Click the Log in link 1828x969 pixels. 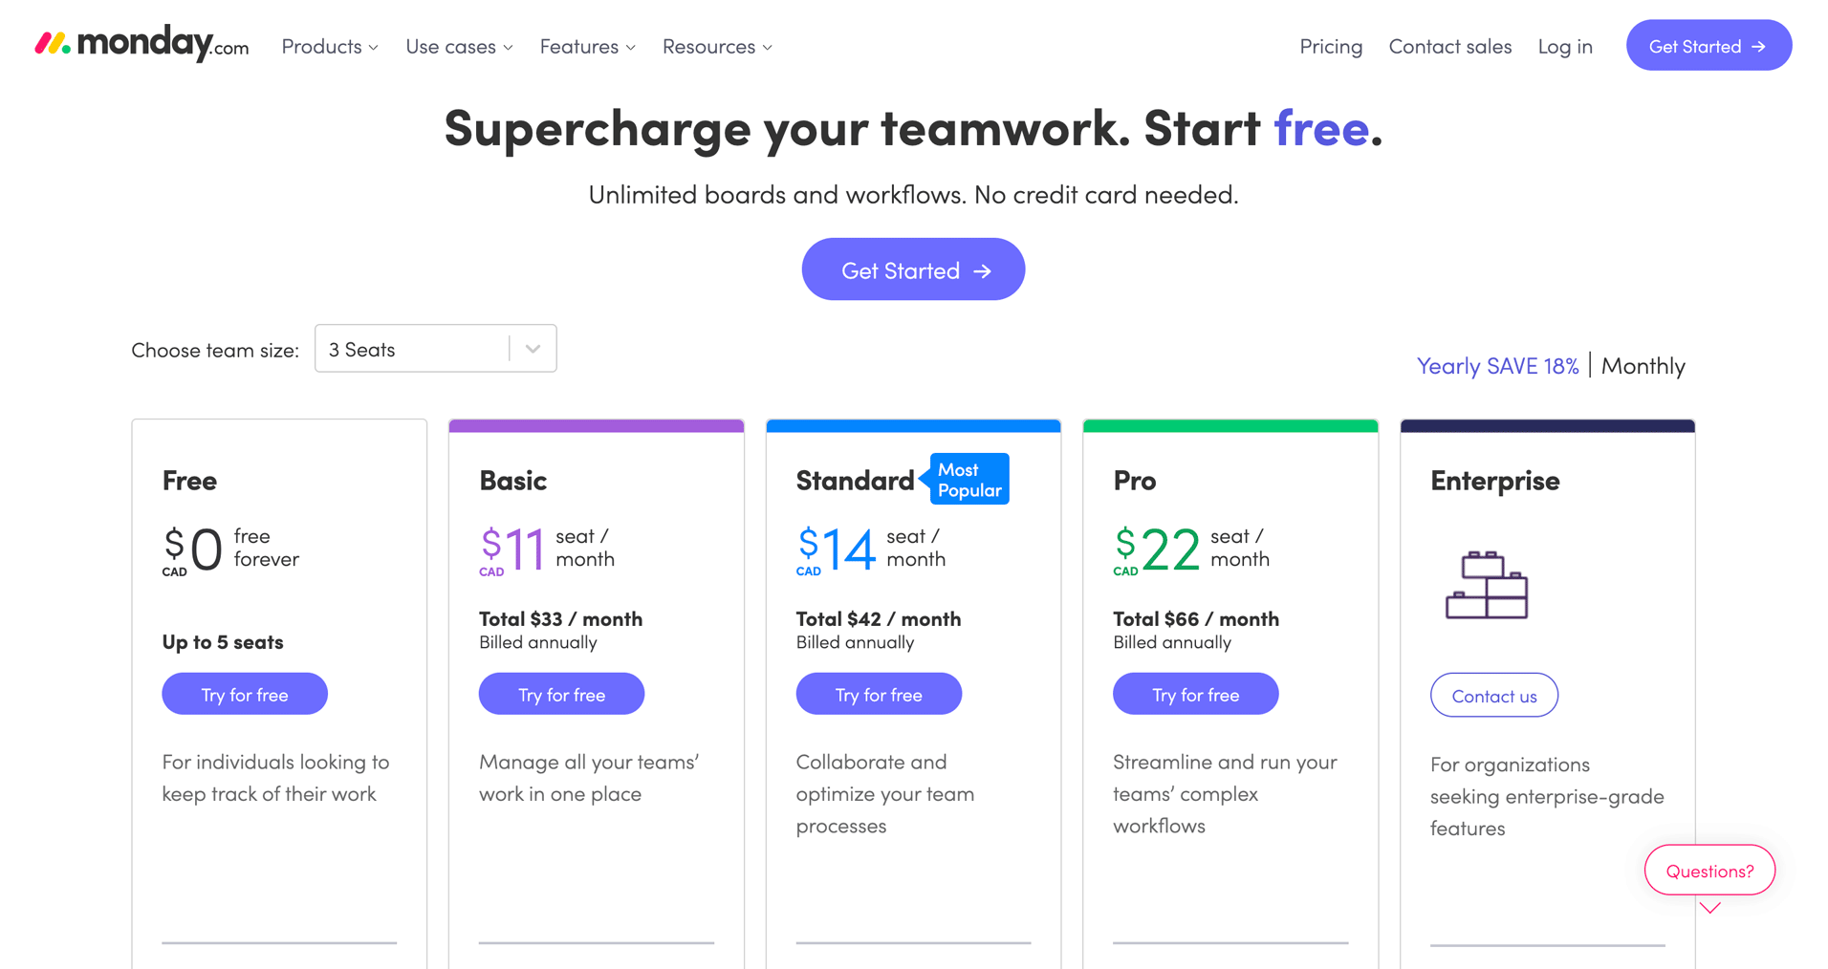(1565, 47)
